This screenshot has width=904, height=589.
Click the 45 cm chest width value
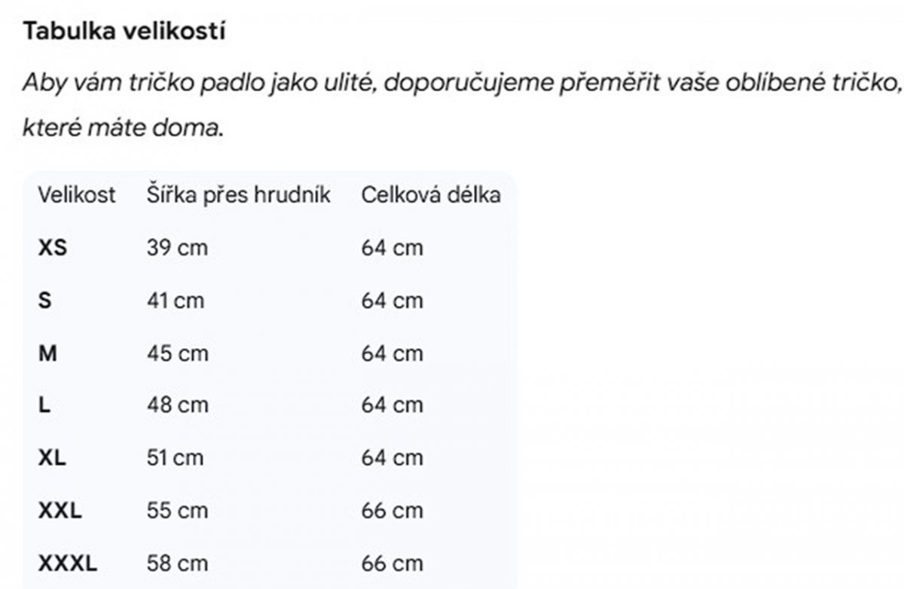pyautogui.click(x=177, y=352)
